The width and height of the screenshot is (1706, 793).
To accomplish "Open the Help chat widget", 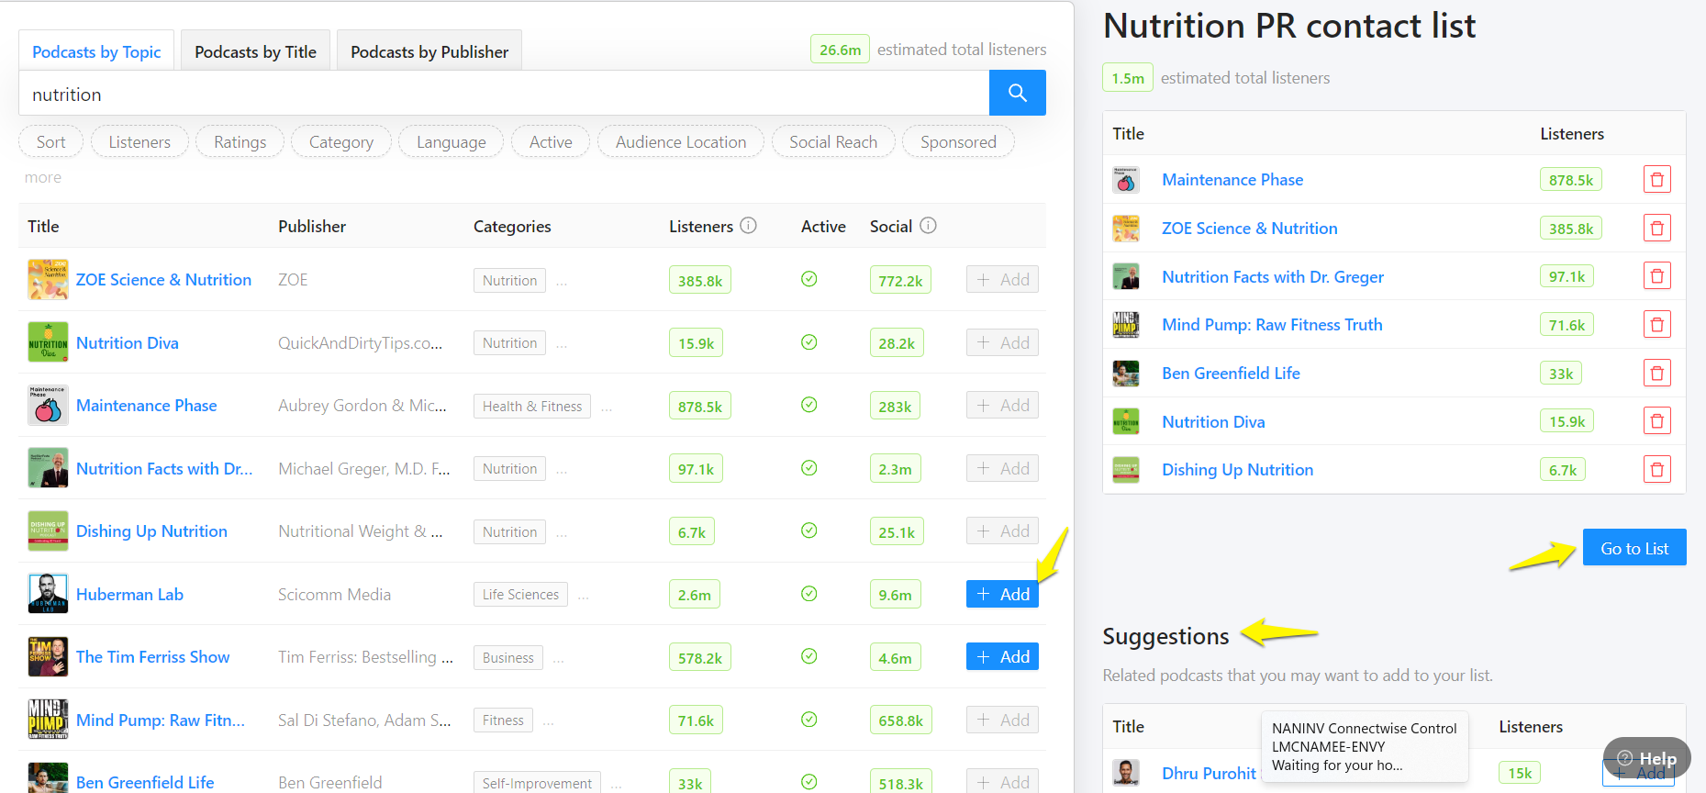I will point(1646,758).
